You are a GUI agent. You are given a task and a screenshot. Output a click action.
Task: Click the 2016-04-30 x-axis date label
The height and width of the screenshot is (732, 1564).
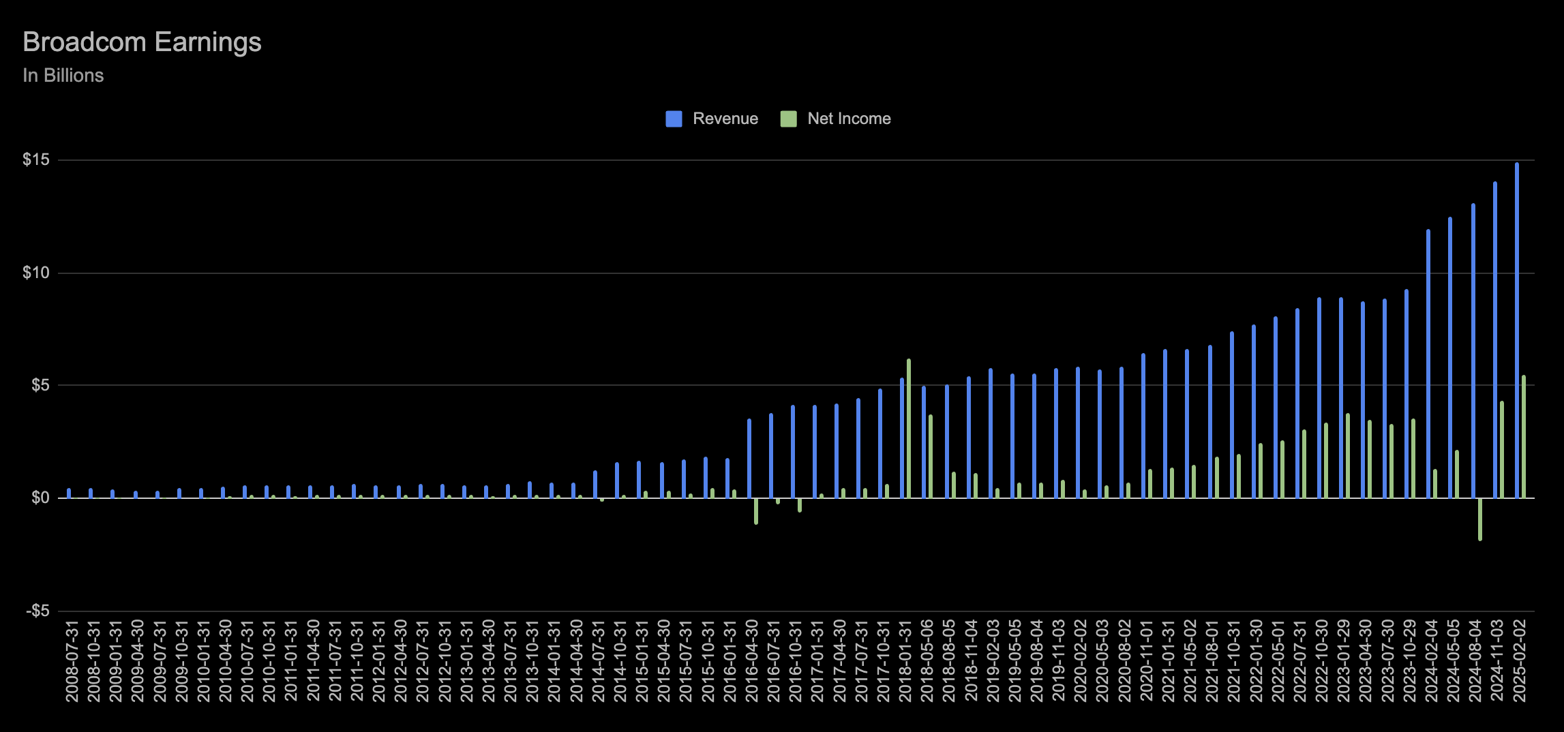(x=752, y=661)
